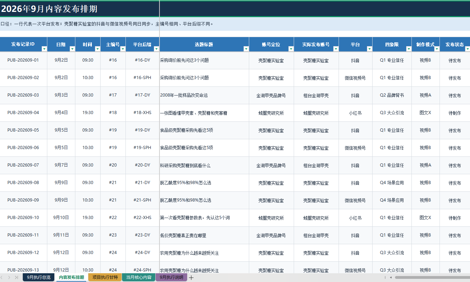Jump to the last sheet tab arrow

[16, 277]
